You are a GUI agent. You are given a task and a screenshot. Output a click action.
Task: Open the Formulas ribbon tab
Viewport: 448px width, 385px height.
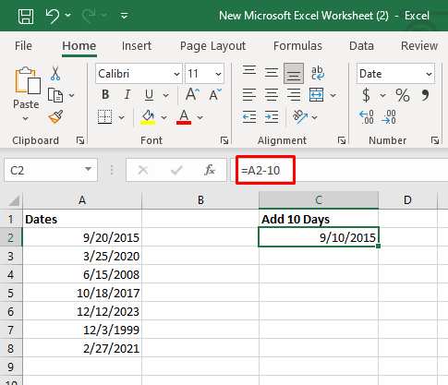297,46
